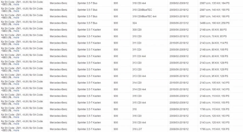This screenshot has height=132, width=243.
Task: Show 'more' text in 310 CDI row
Action: click(x=16, y=38)
